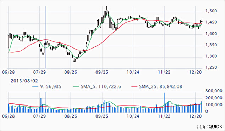Click the green SMA_5 legend line

point(76,87)
